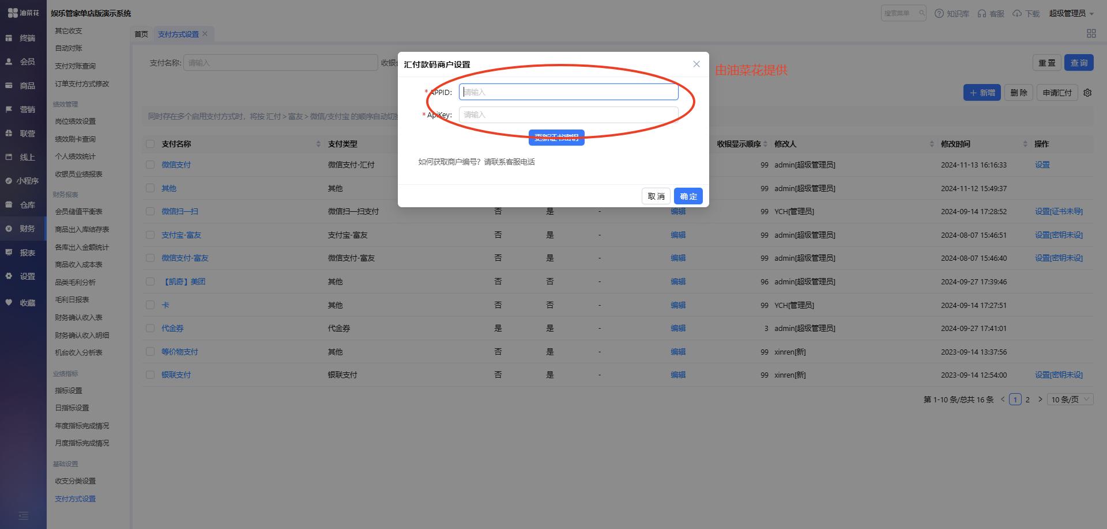Open the 报表 sidebar section
This screenshot has height=529, width=1107.
pyautogui.click(x=23, y=253)
